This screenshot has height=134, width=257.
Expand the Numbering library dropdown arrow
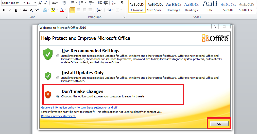[x=85, y=3]
